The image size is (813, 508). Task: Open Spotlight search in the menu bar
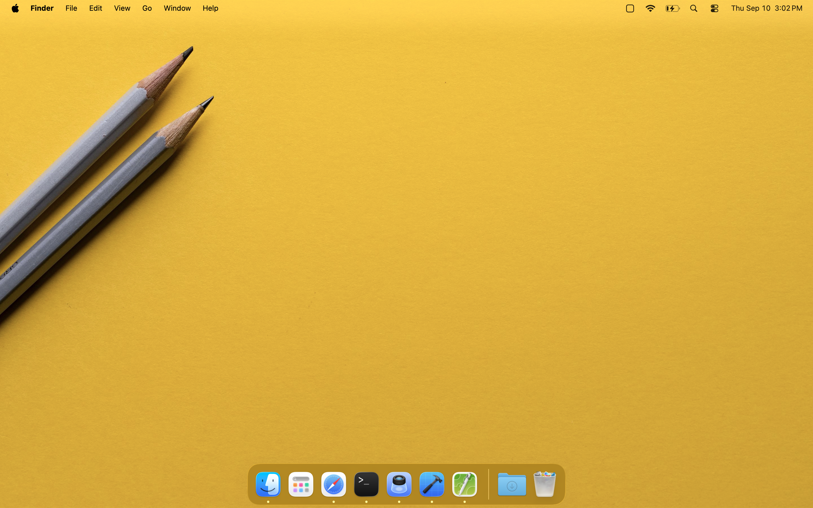pyautogui.click(x=694, y=8)
